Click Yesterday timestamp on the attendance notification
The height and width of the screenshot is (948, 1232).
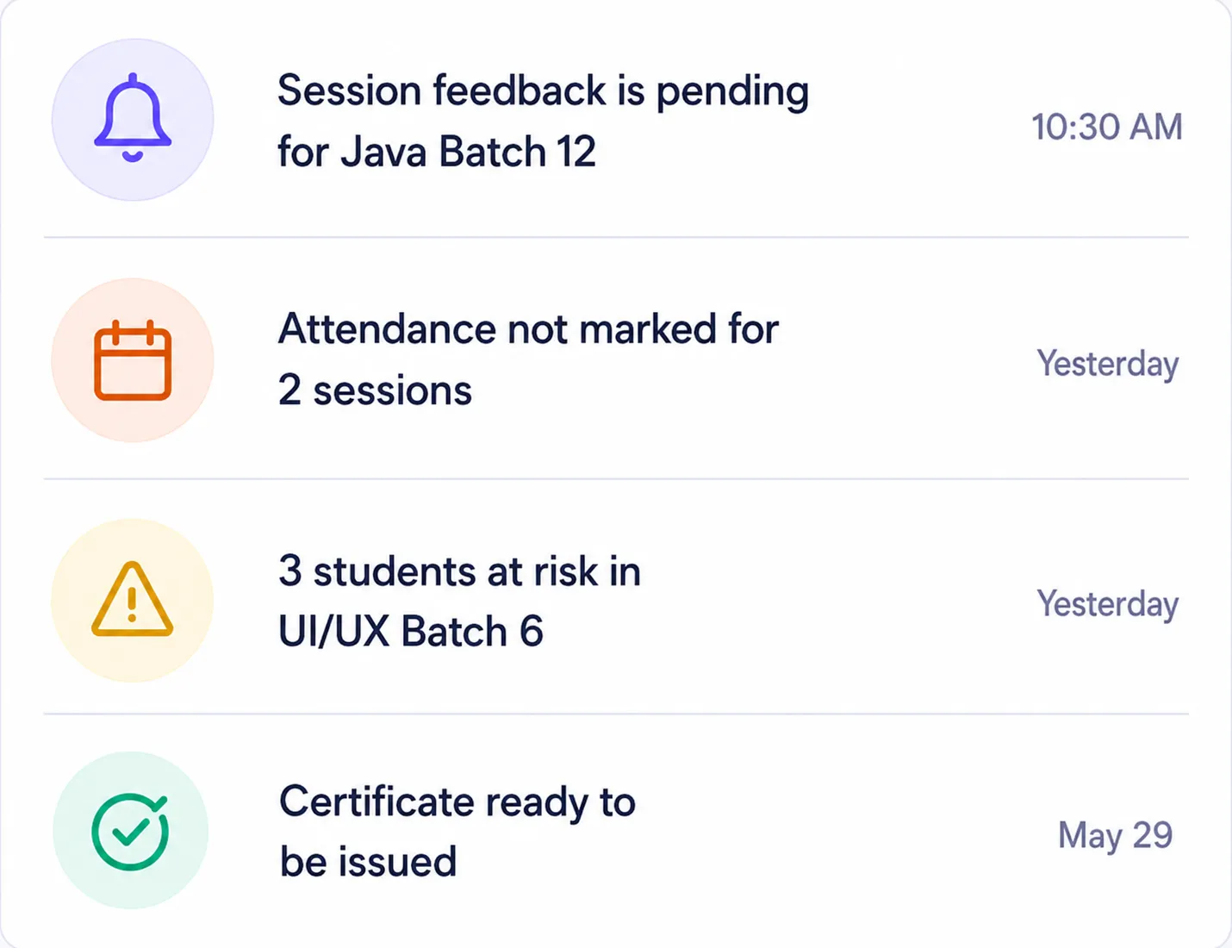pos(1108,364)
